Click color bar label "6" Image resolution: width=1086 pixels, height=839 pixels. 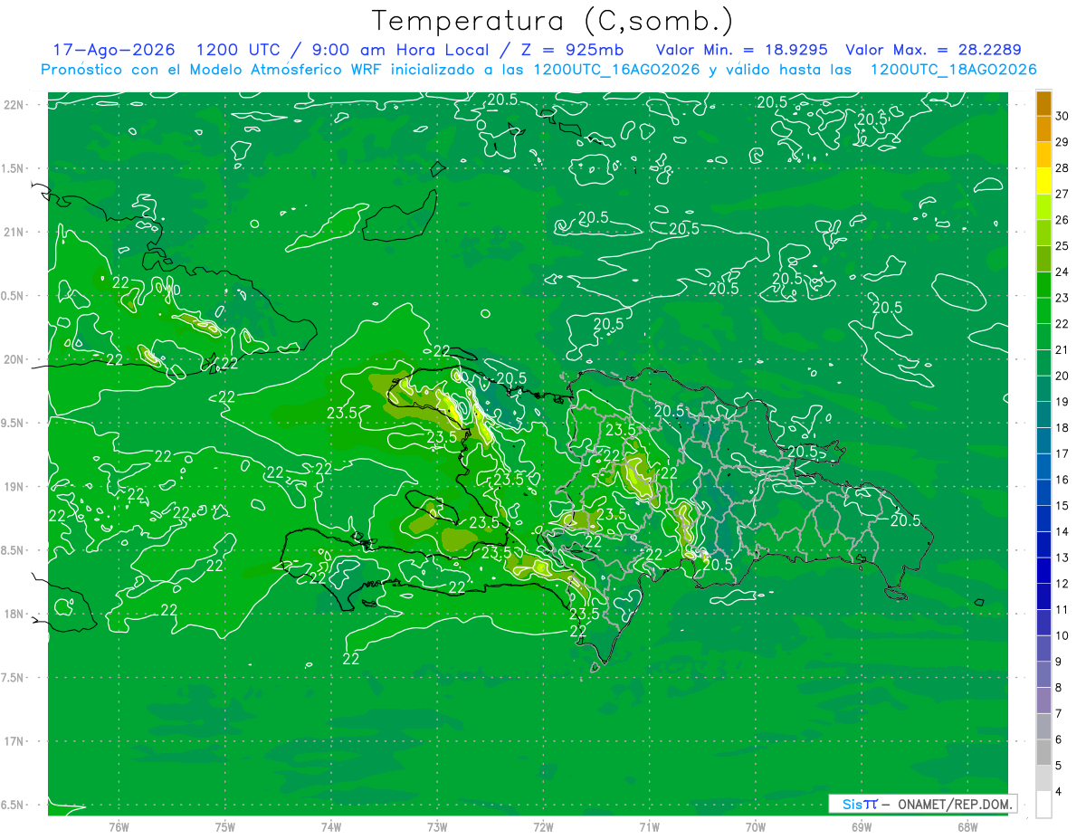coord(1059,739)
